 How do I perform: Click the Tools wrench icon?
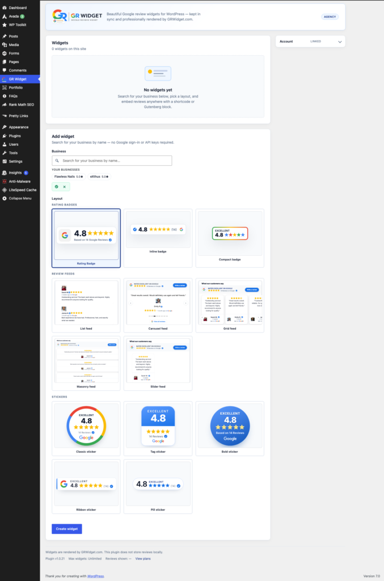click(x=5, y=153)
